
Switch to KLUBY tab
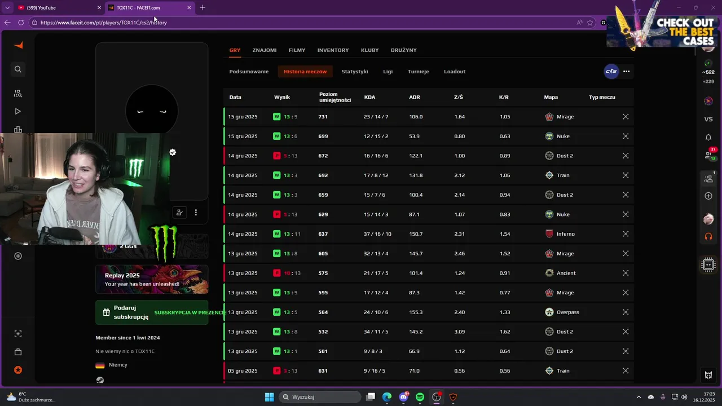(370, 50)
